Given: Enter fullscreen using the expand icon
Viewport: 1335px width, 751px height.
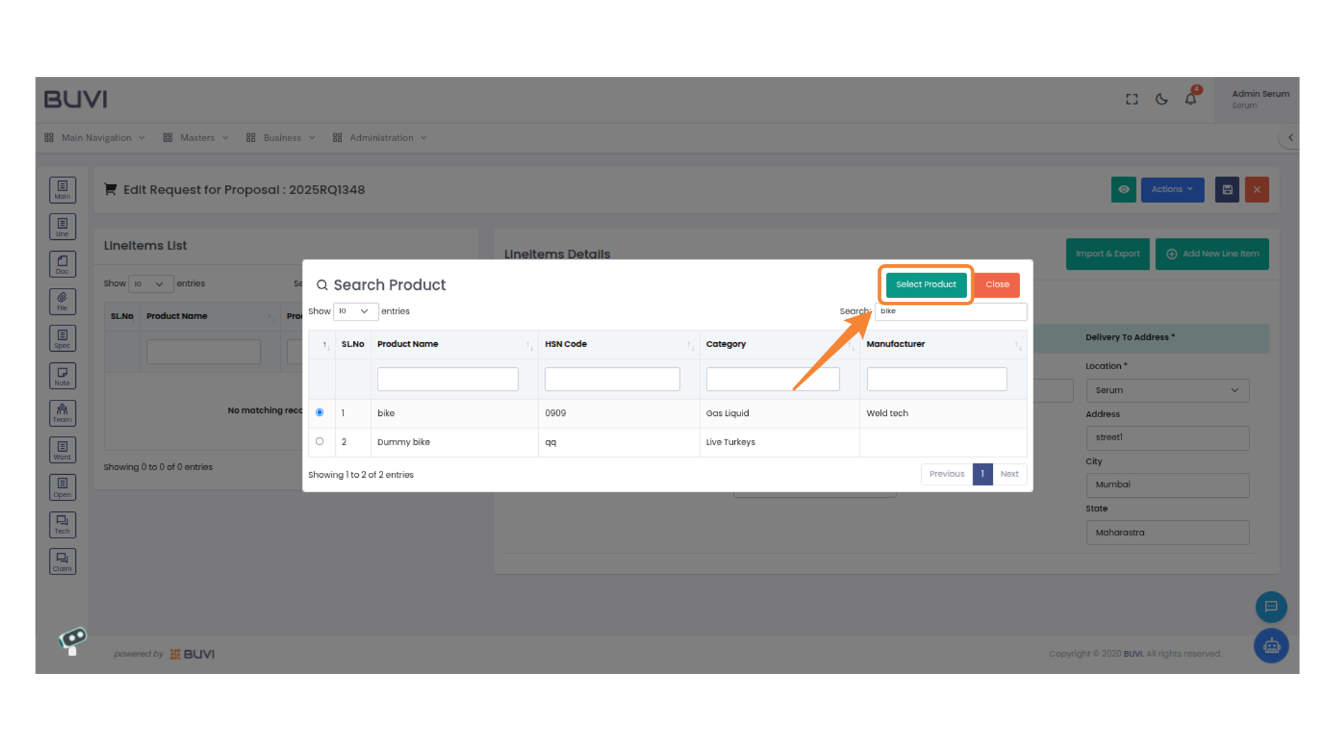Looking at the screenshot, I should point(1131,99).
